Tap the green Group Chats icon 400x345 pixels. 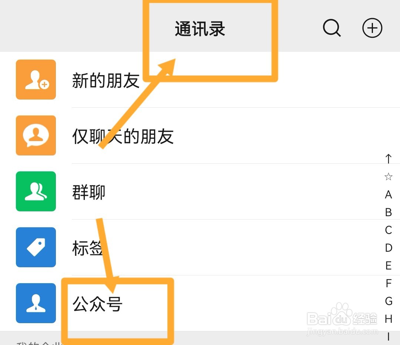(x=36, y=191)
